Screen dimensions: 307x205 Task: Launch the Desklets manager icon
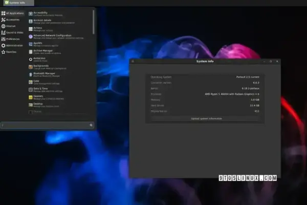[x=31, y=97]
